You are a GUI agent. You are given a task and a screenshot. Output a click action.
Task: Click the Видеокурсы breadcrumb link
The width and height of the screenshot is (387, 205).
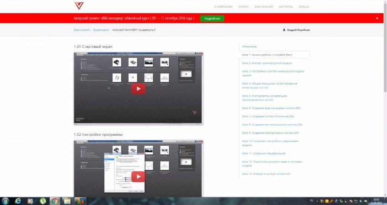(101, 30)
